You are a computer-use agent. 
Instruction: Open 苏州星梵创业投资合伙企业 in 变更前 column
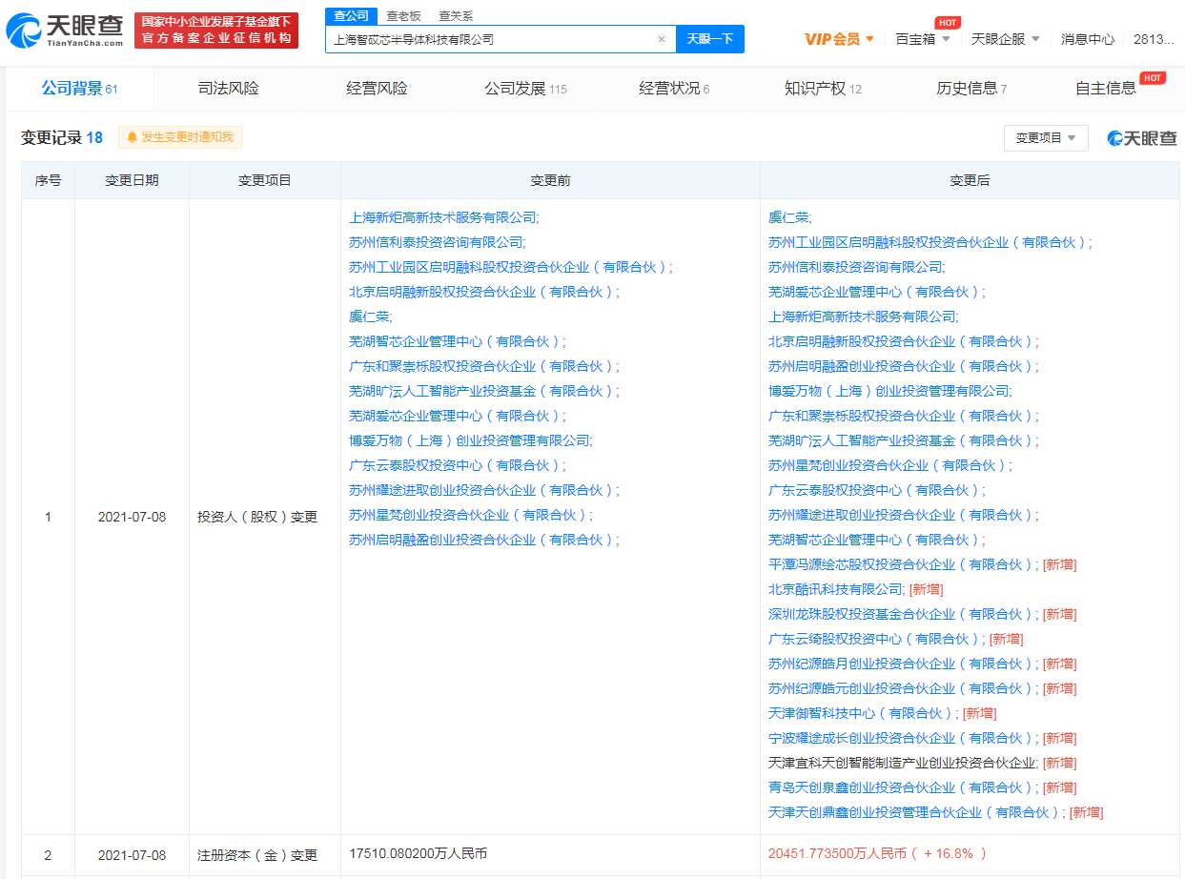click(x=470, y=515)
